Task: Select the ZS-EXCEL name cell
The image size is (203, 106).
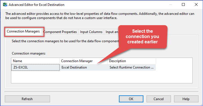Action: pos(35,67)
